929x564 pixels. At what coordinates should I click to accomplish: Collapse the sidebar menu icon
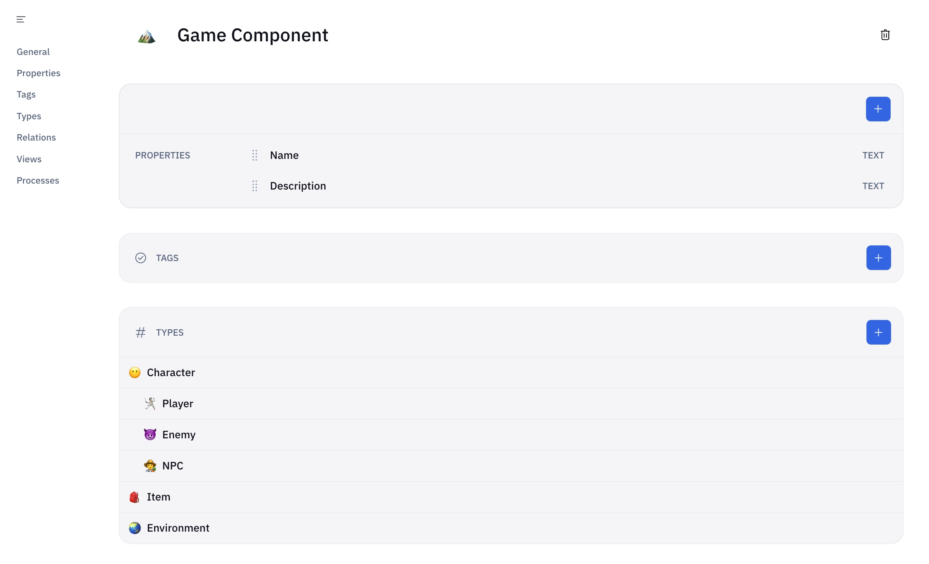tap(21, 19)
